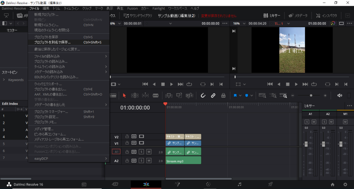Open ファイルの読み込み submenu
This screenshot has width=354, height=189.
coord(69,56)
